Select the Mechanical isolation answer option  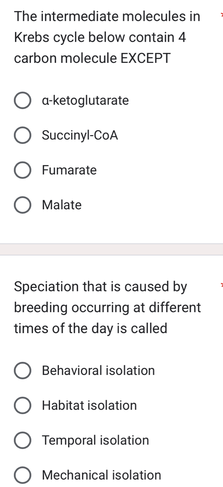point(22,475)
